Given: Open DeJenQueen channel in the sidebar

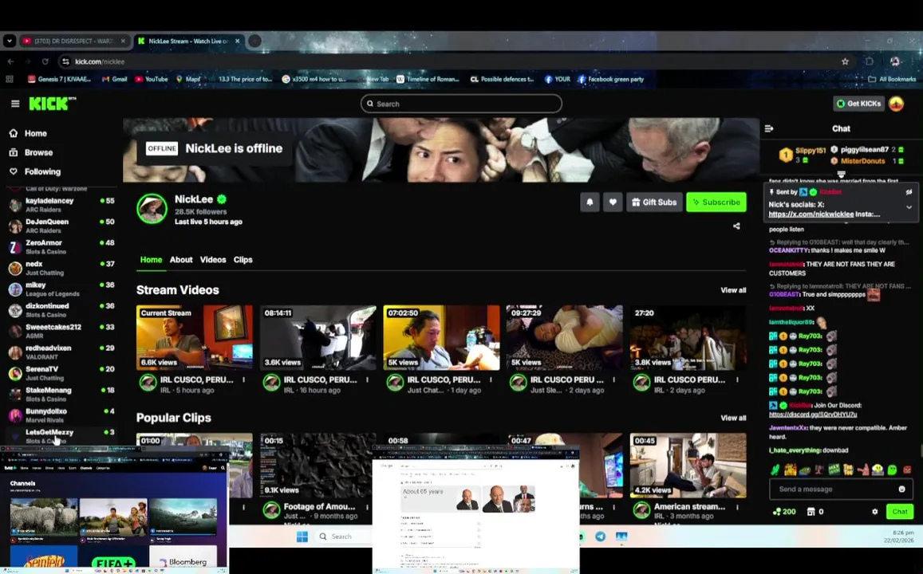Looking at the screenshot, I should coord(61,226).
